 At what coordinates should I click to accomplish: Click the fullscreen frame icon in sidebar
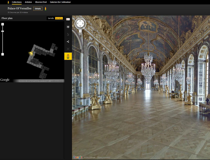(x=68, y=49)
